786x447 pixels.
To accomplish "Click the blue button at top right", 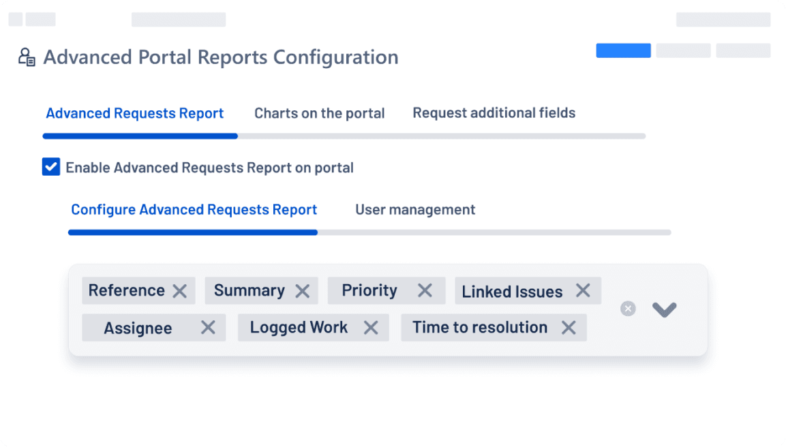I will coord(622,50).
